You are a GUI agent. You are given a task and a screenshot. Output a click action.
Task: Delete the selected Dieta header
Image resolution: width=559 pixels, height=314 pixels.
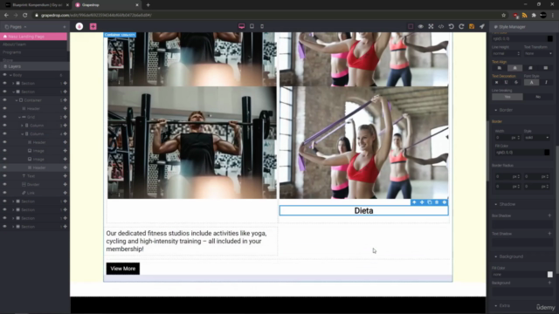437,202
